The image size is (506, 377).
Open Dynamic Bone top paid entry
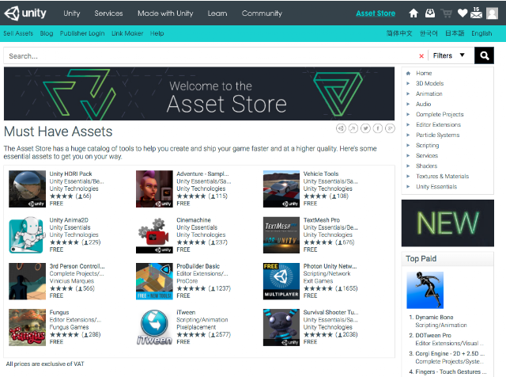point(434,317)
